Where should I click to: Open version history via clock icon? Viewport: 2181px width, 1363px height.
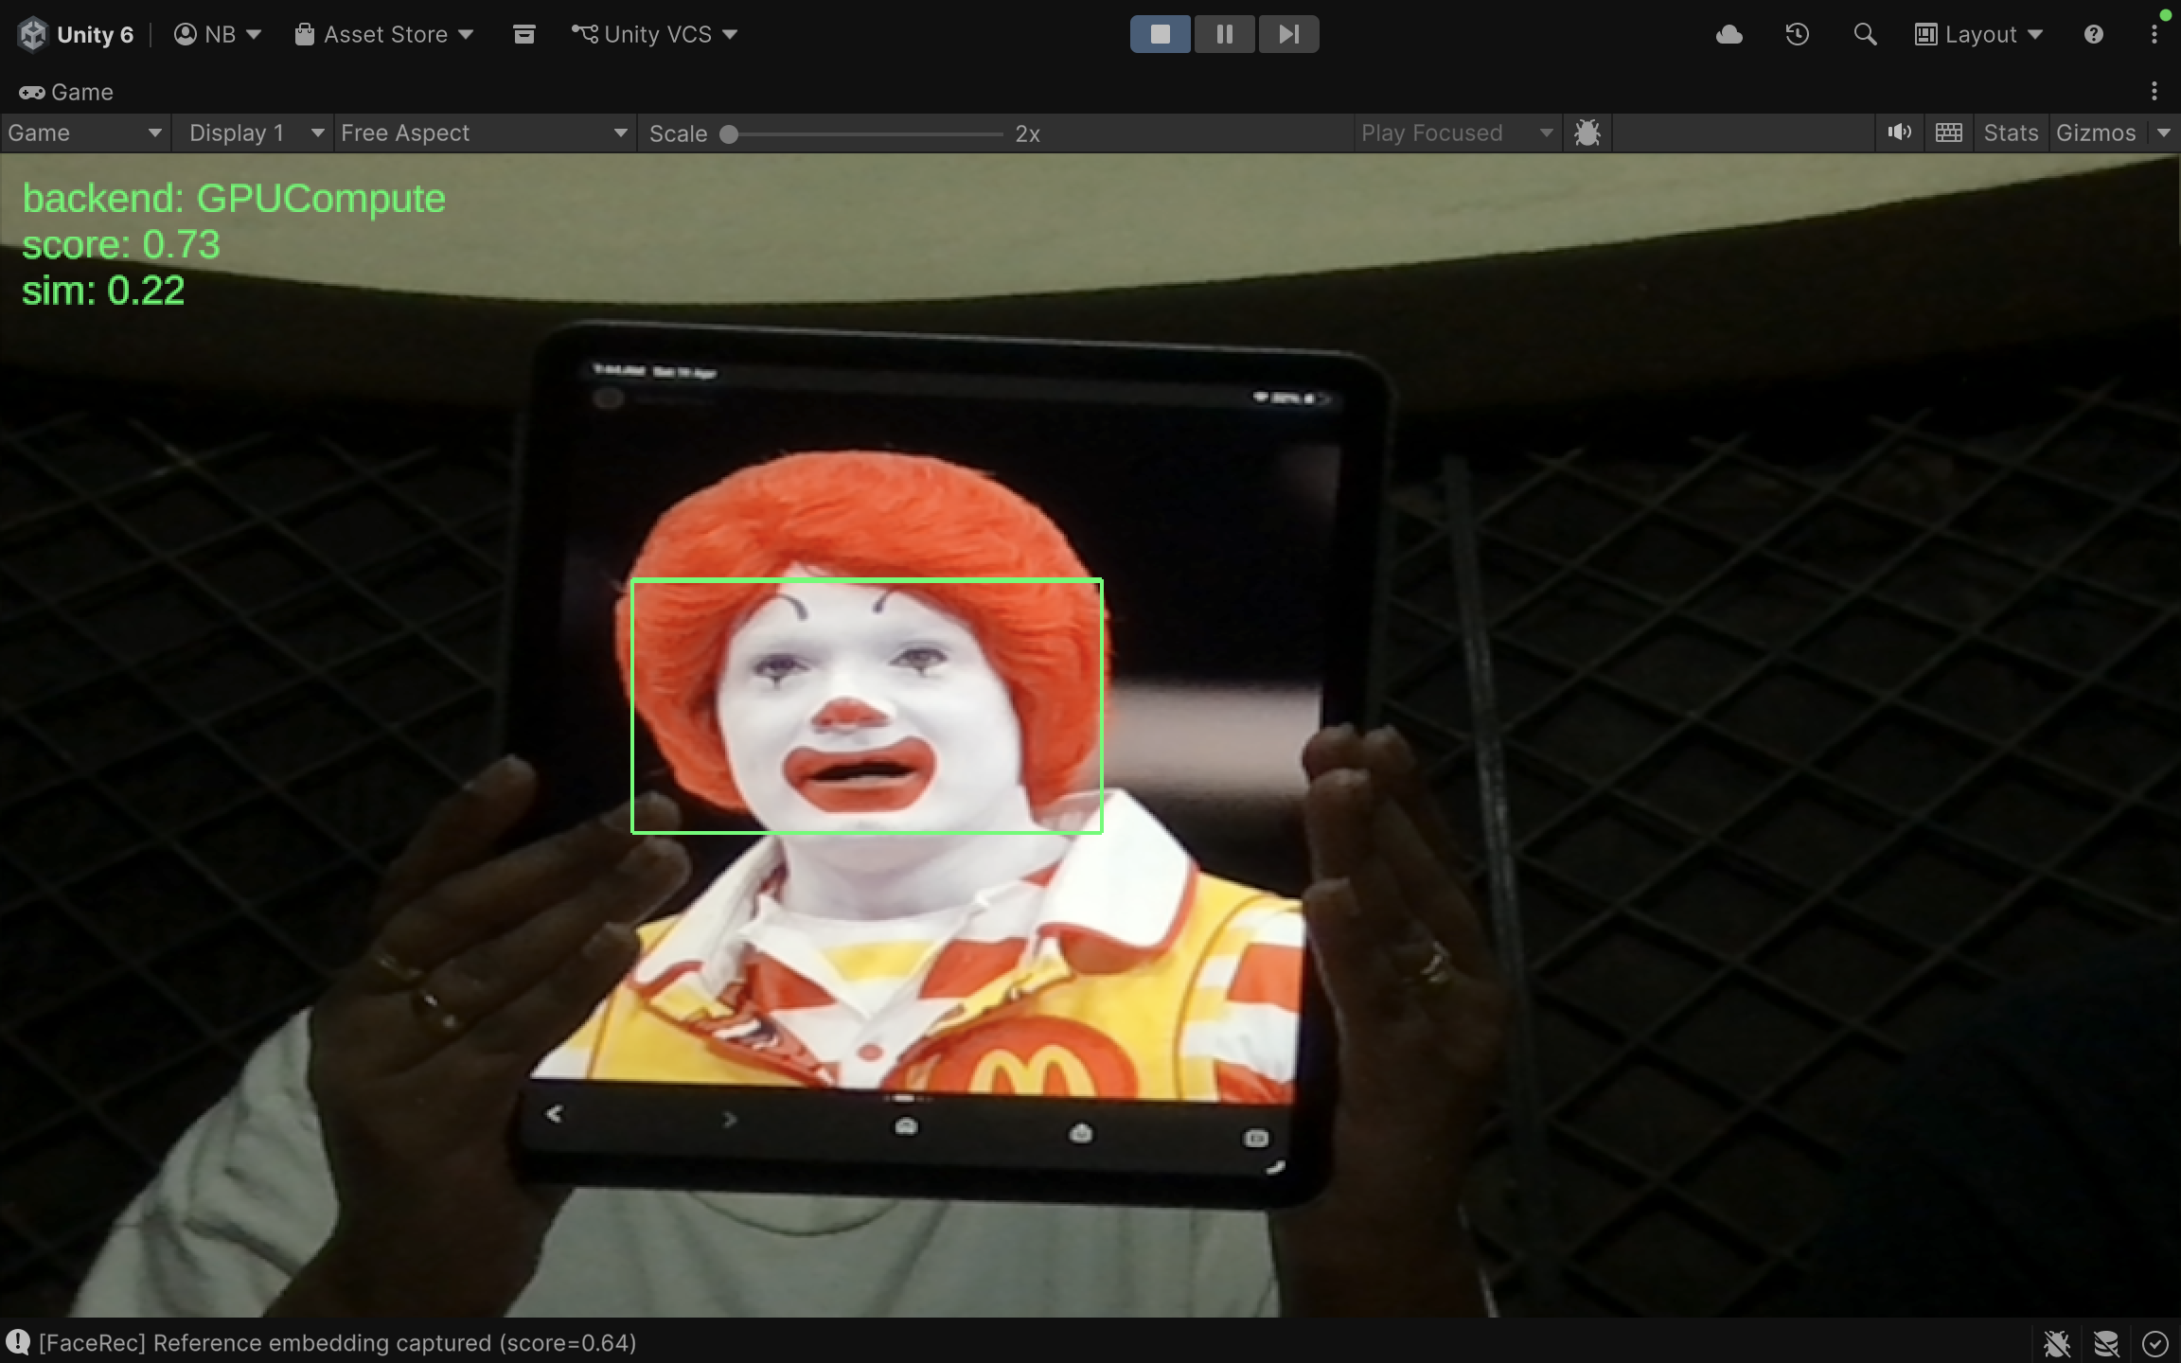click(1796, 34)
